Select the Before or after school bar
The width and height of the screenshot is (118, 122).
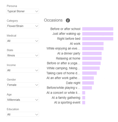click(98, 29)
